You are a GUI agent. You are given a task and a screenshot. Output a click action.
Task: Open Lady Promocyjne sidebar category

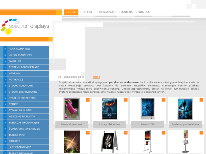pyautogui.click(x=25, y=148)
